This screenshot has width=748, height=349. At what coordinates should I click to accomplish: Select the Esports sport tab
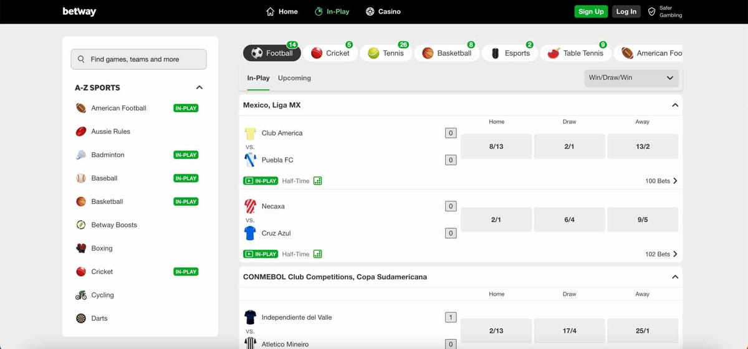click(510, 53)
